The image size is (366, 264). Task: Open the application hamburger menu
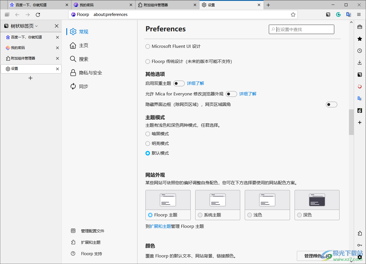(x=359, y=15)
